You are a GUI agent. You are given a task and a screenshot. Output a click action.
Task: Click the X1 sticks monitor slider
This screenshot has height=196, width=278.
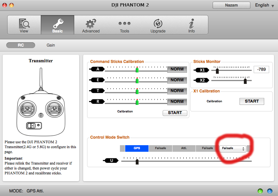(x=231, y=70)
